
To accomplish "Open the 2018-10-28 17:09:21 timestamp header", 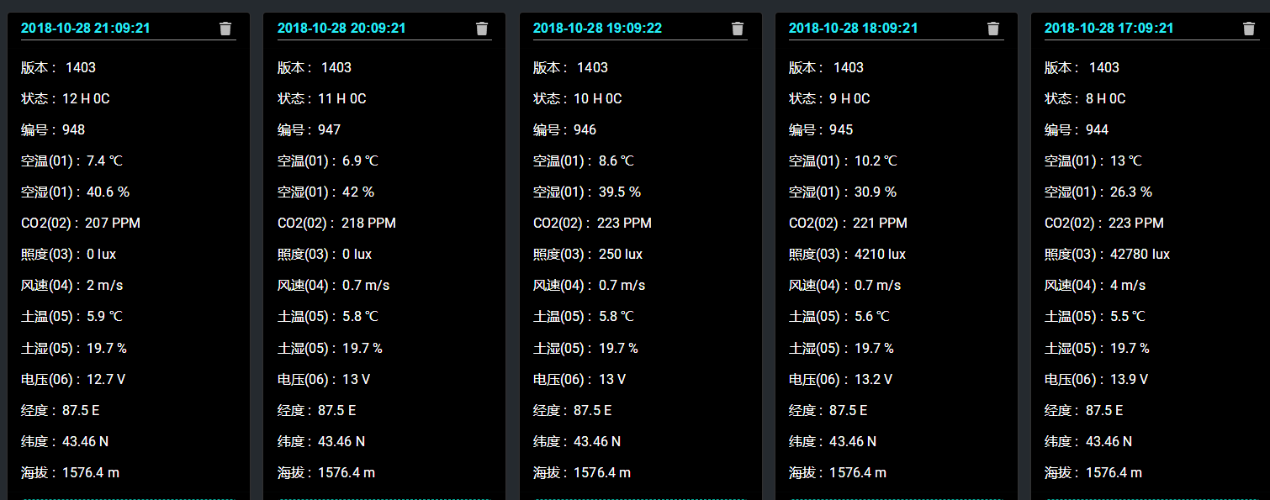I will [1109, 28].
